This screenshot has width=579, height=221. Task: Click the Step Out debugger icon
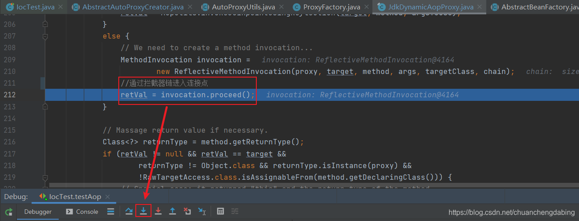click(173, 212)
